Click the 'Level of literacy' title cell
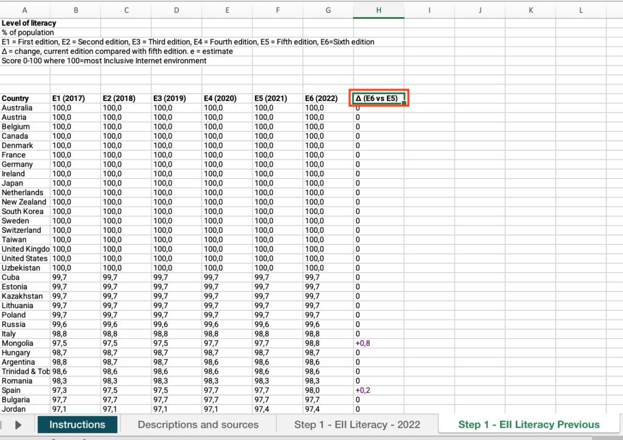The width and height of the screenshot is (623, 440). [25, 23]
